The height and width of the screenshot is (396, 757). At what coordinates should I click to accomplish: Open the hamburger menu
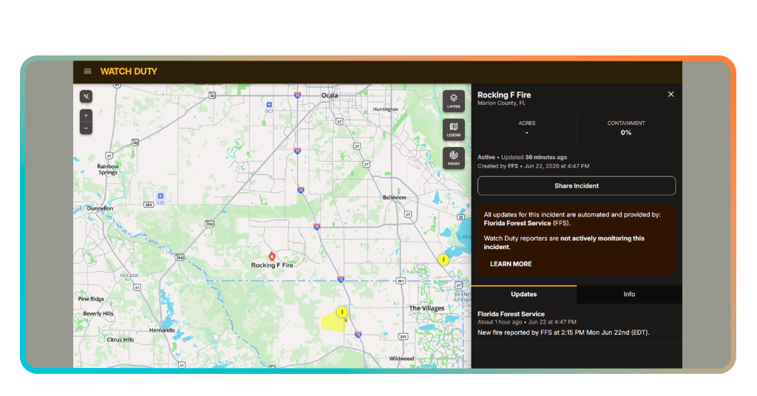(x=87, y=72)
